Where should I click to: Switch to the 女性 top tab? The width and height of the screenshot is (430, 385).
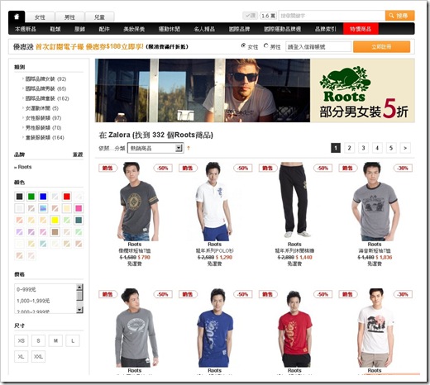(x=40, y=17)
